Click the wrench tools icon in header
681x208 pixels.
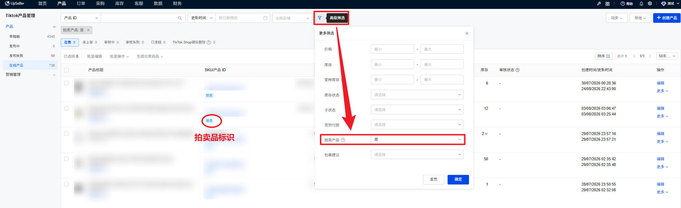point(599,4)
